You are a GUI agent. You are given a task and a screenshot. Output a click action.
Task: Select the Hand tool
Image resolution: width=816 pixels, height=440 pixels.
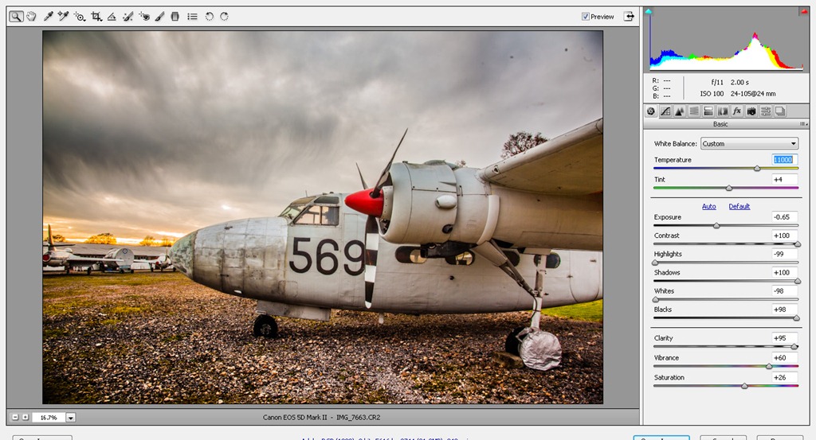[32, 17]
